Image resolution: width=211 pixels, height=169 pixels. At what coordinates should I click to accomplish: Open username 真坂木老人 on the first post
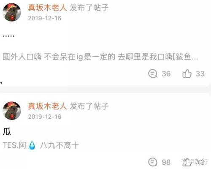tap(47, 8)
